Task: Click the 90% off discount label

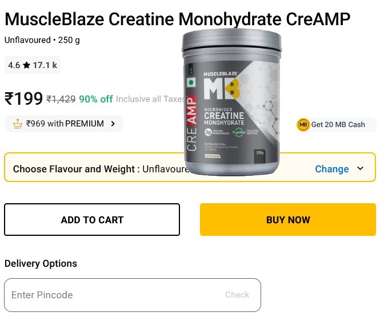Action: tap(95, 99)
